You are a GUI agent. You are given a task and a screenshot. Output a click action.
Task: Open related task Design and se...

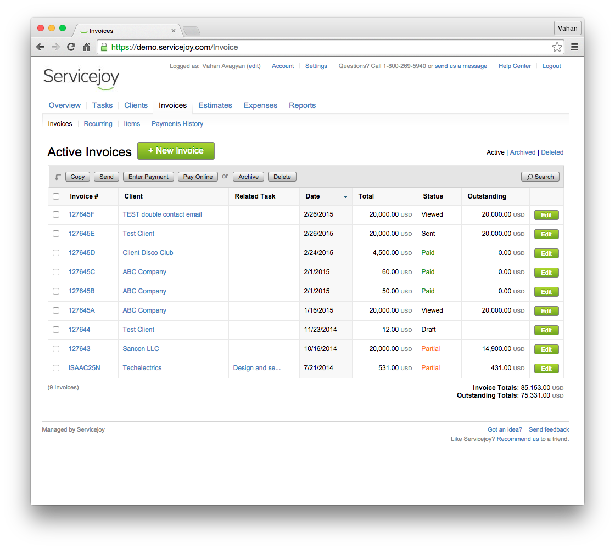click(257, 368)
